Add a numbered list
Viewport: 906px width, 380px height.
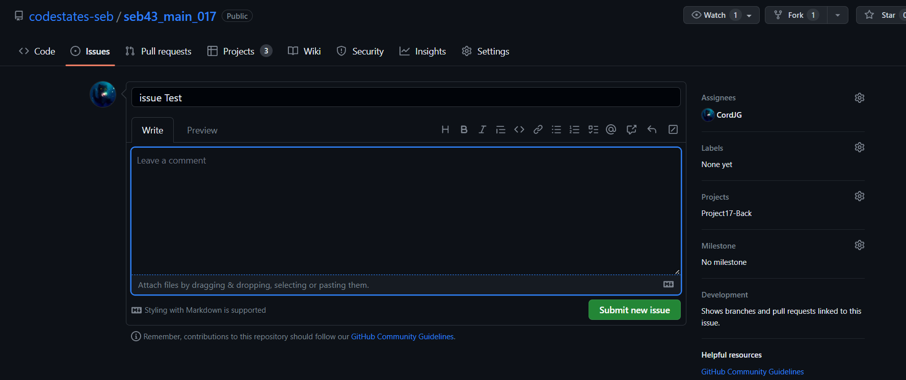(575, 129)
